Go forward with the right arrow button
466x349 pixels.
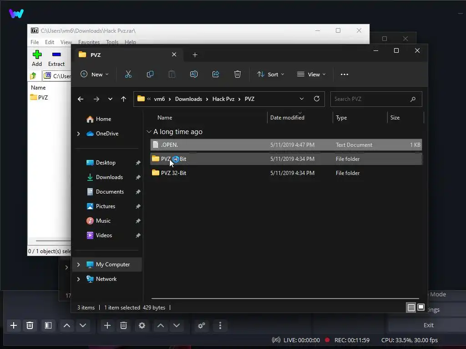pos(96,99)
